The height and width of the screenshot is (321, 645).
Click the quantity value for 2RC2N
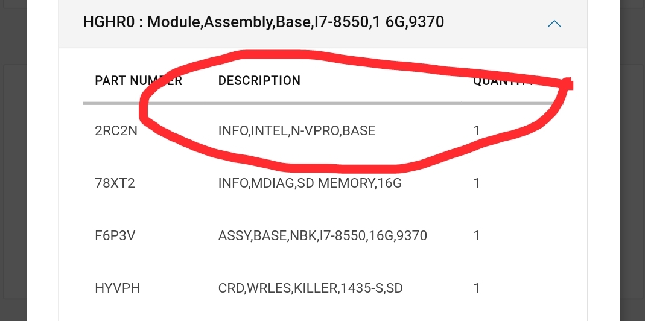click(x=477, y=130)
